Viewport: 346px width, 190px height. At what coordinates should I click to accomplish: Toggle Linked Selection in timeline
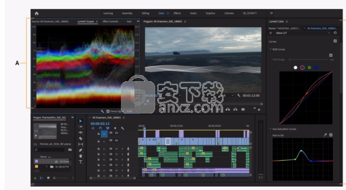click(x=107, y=128)
